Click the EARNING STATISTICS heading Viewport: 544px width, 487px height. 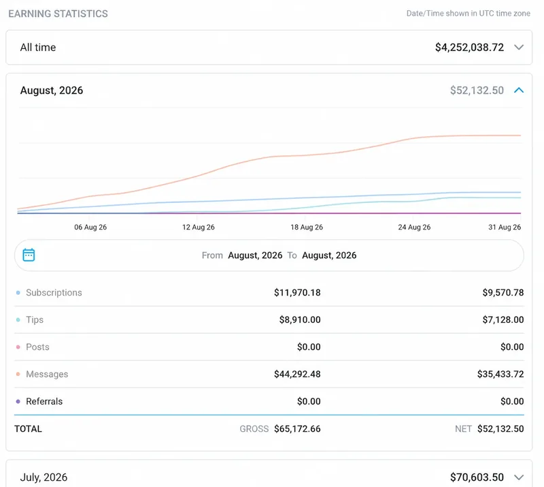coord(58,14)
